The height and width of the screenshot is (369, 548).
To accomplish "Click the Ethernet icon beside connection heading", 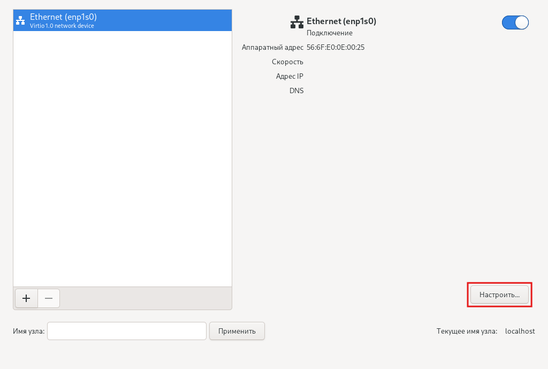I will coord(296,22).
